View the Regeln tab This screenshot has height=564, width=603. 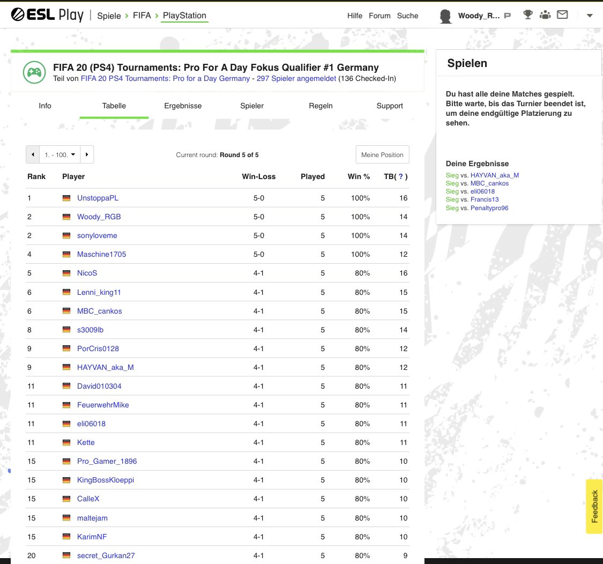click(x=321, y=106)
